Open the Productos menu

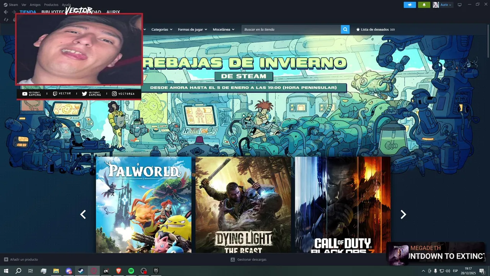(x=51, y=5)
